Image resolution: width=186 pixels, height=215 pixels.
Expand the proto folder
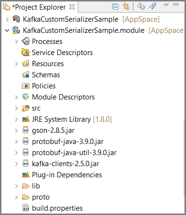pos(16,197)
